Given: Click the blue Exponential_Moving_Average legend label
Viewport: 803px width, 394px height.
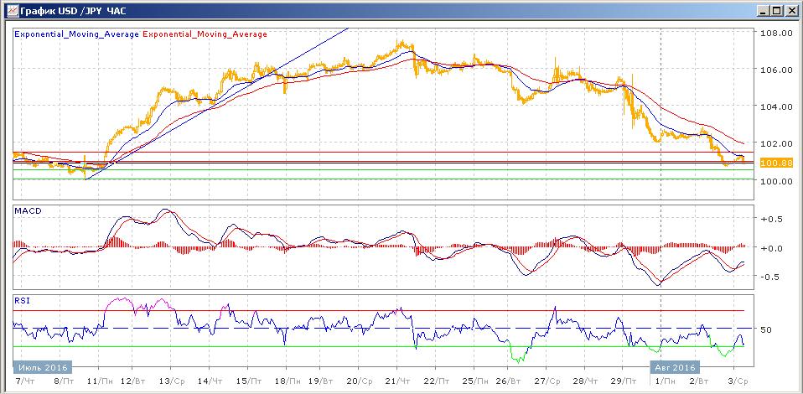Looking at the screenshot, I should click(77, 34).
